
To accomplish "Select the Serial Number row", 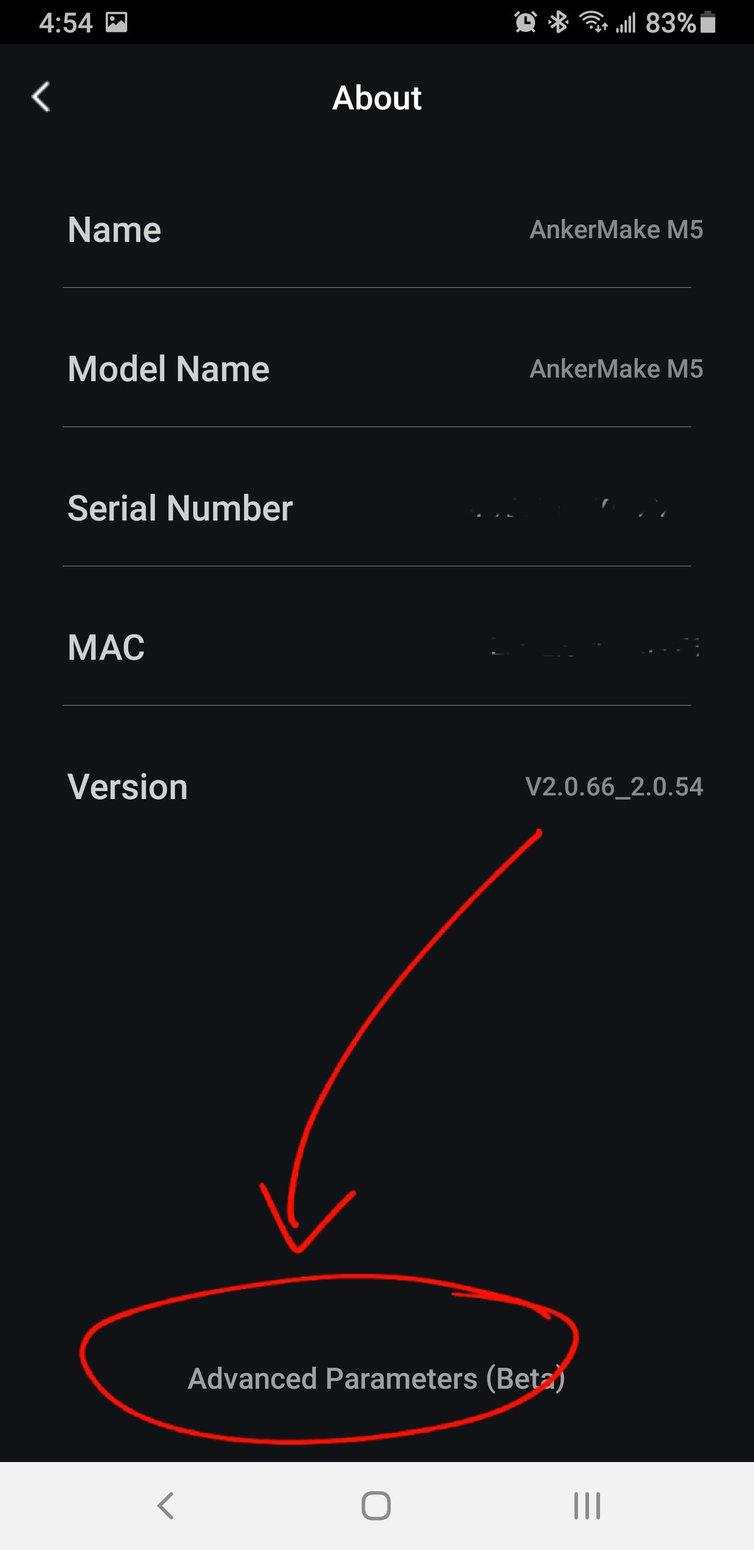I will pos(376,508).
